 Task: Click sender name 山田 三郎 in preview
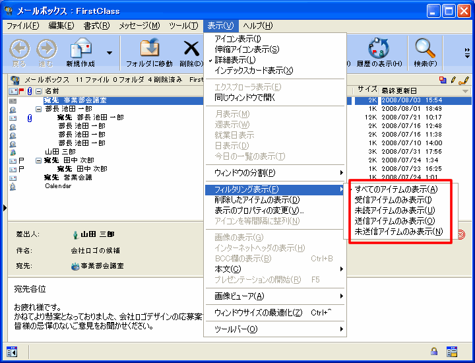pos(97,234)
